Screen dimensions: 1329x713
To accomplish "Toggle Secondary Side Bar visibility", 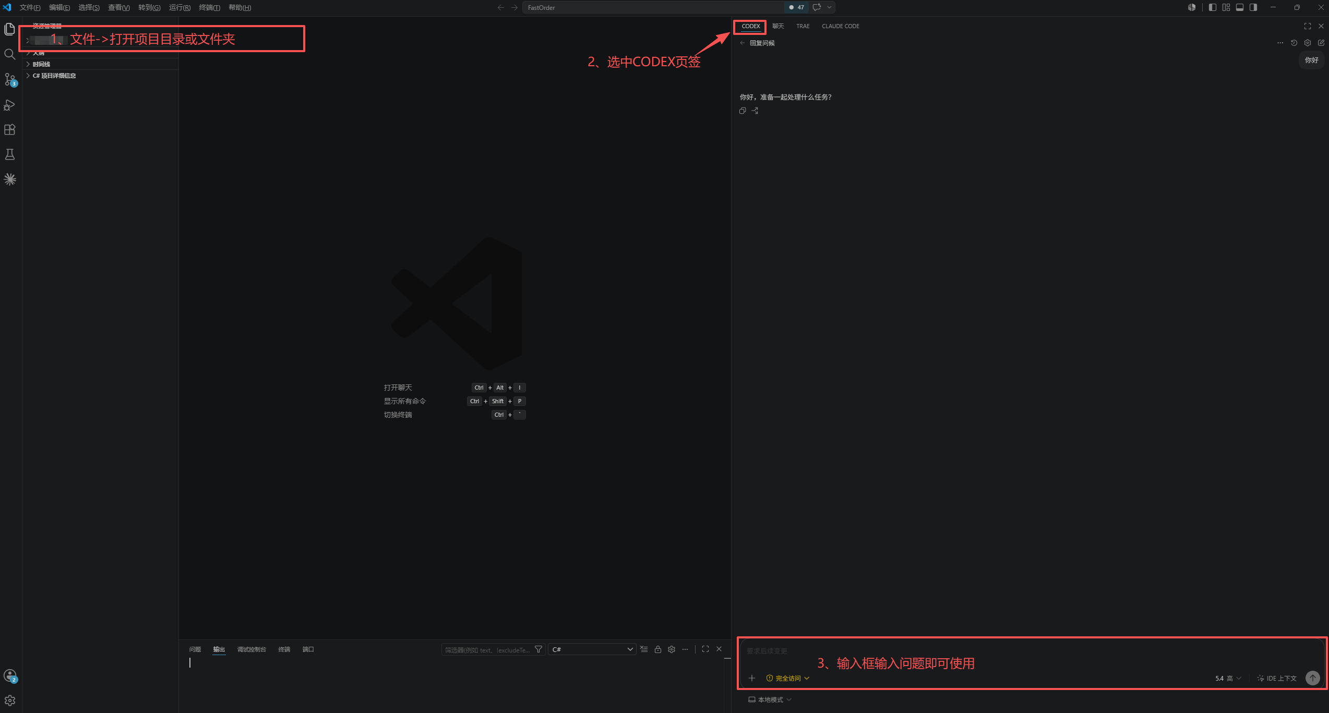I will click(x=1253, y=7).
